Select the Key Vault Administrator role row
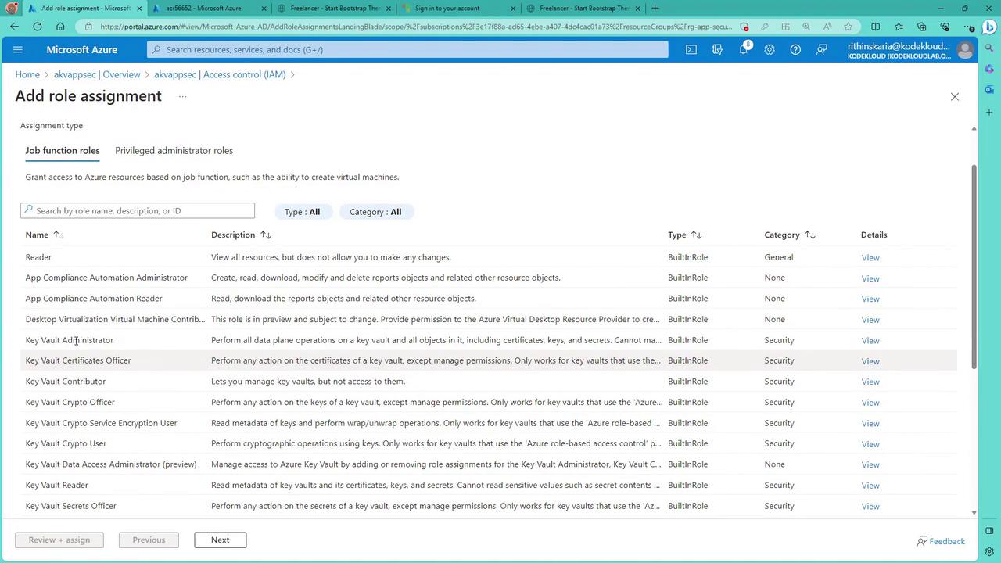 tap(489, 340)
